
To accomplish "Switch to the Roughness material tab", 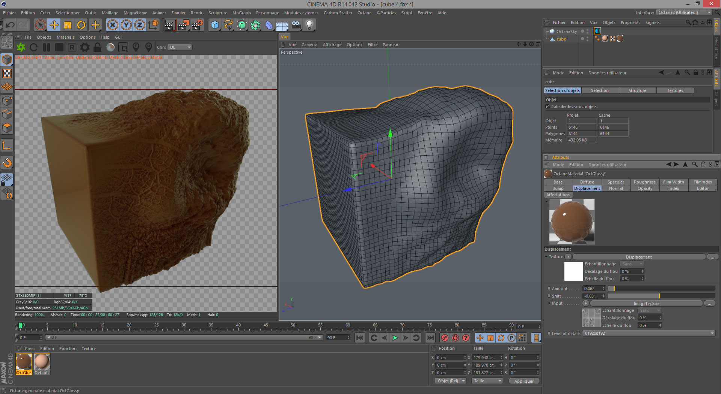I will [x=644, y=182].
